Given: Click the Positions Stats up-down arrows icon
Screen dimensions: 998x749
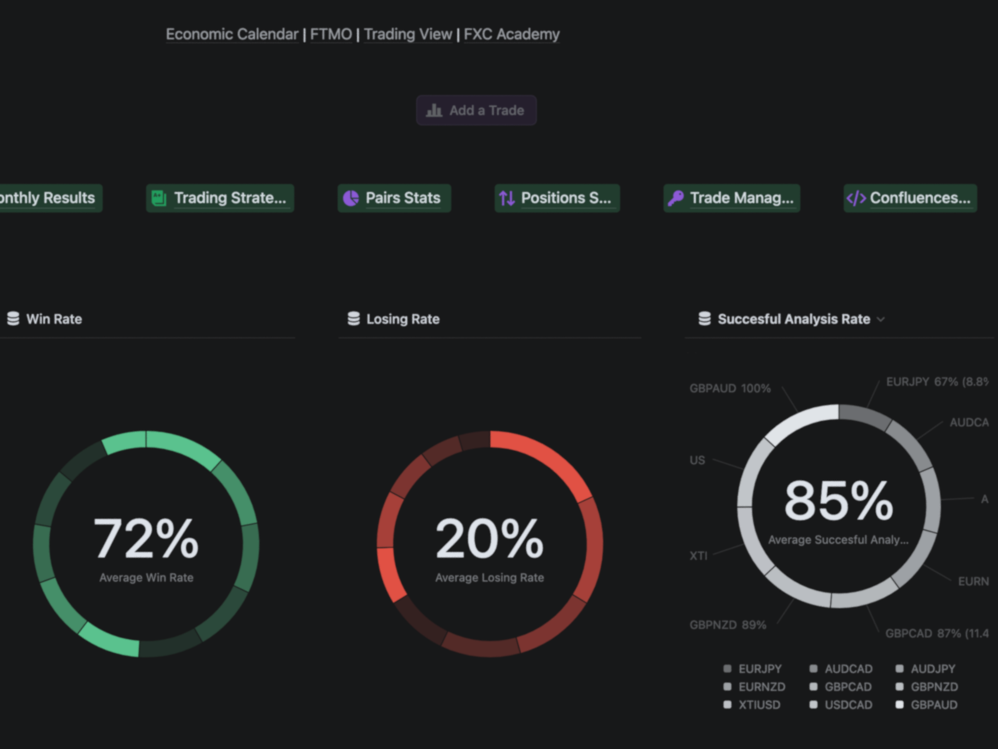Looking at the screenshot, I should click(x=507, y=198).
